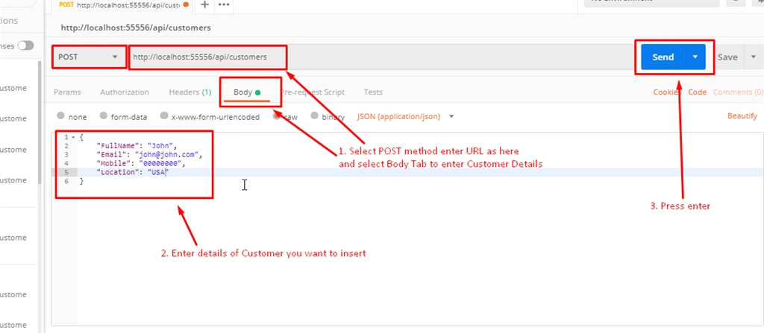Open a new request tab with plus icon
Viewport: 764px width, 333px height.
click(x=205, y=4)
